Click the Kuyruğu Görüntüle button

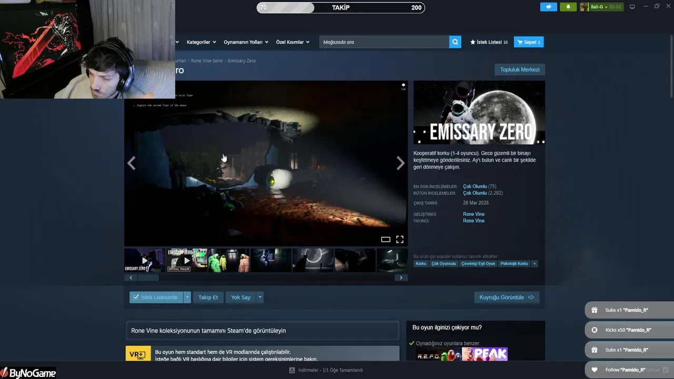pyautogui.click(x=507, y=297)
